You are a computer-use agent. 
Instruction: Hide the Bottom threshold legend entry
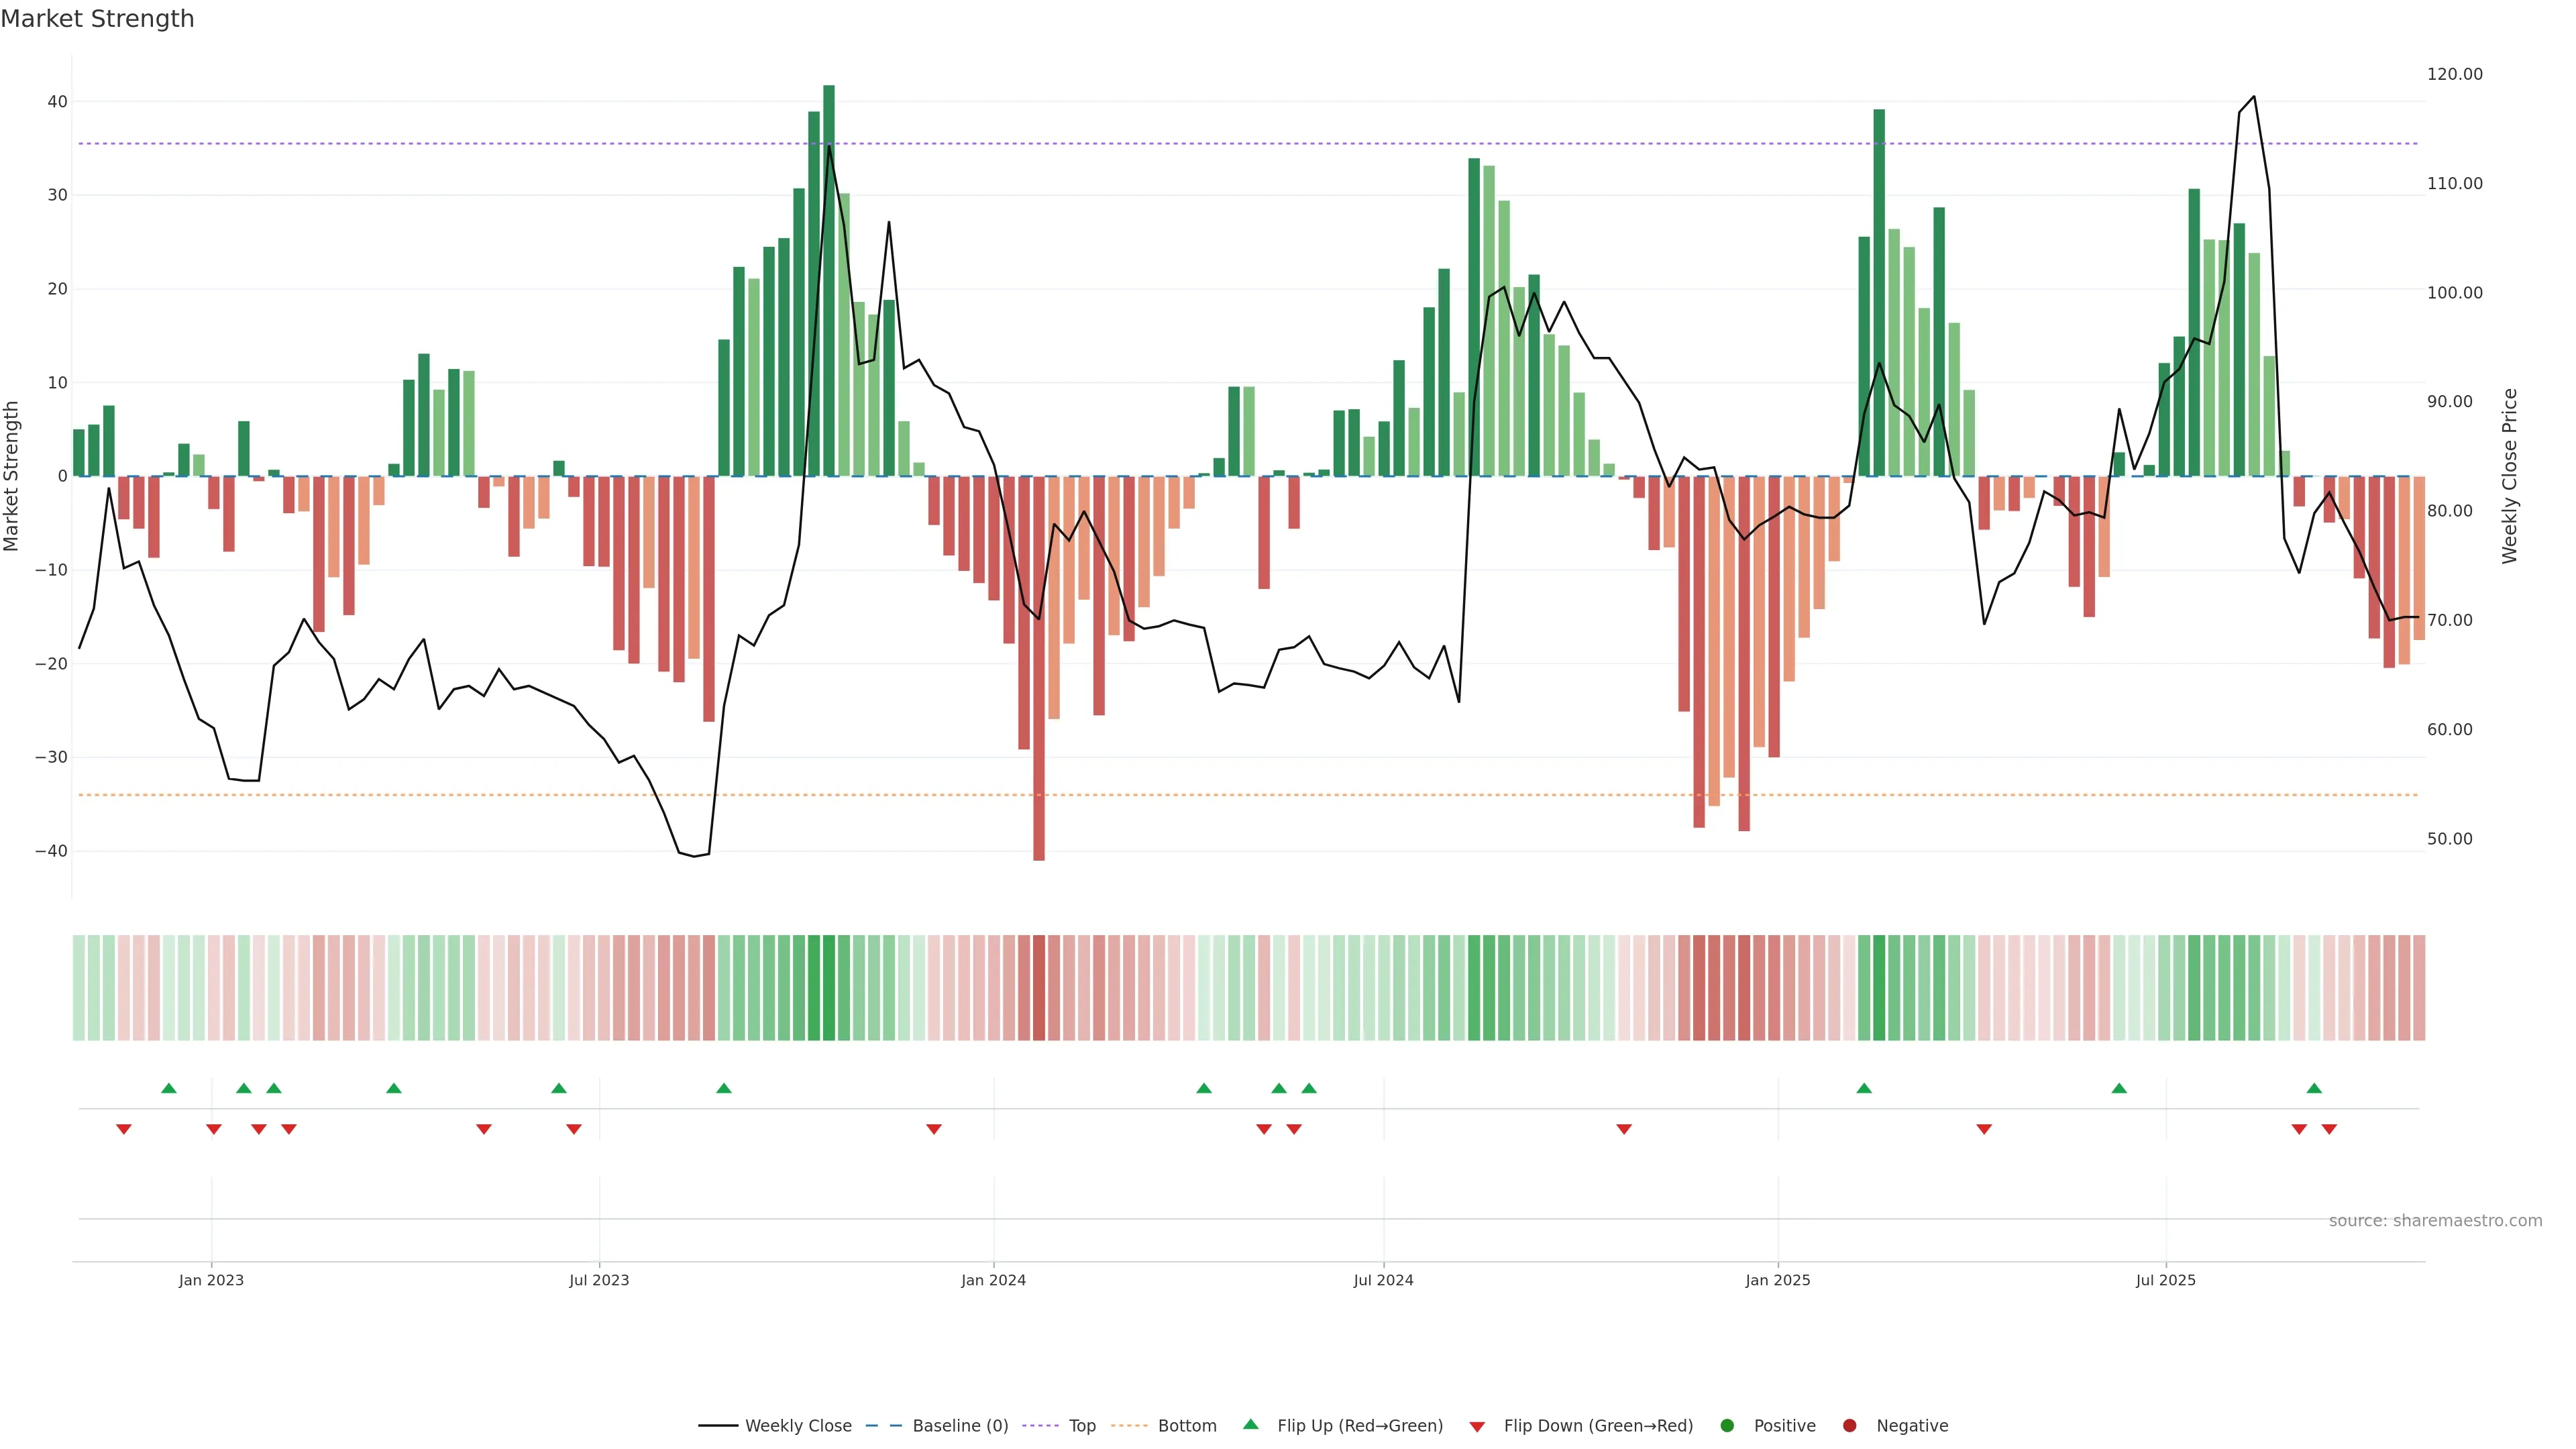pos(1187,1425)
